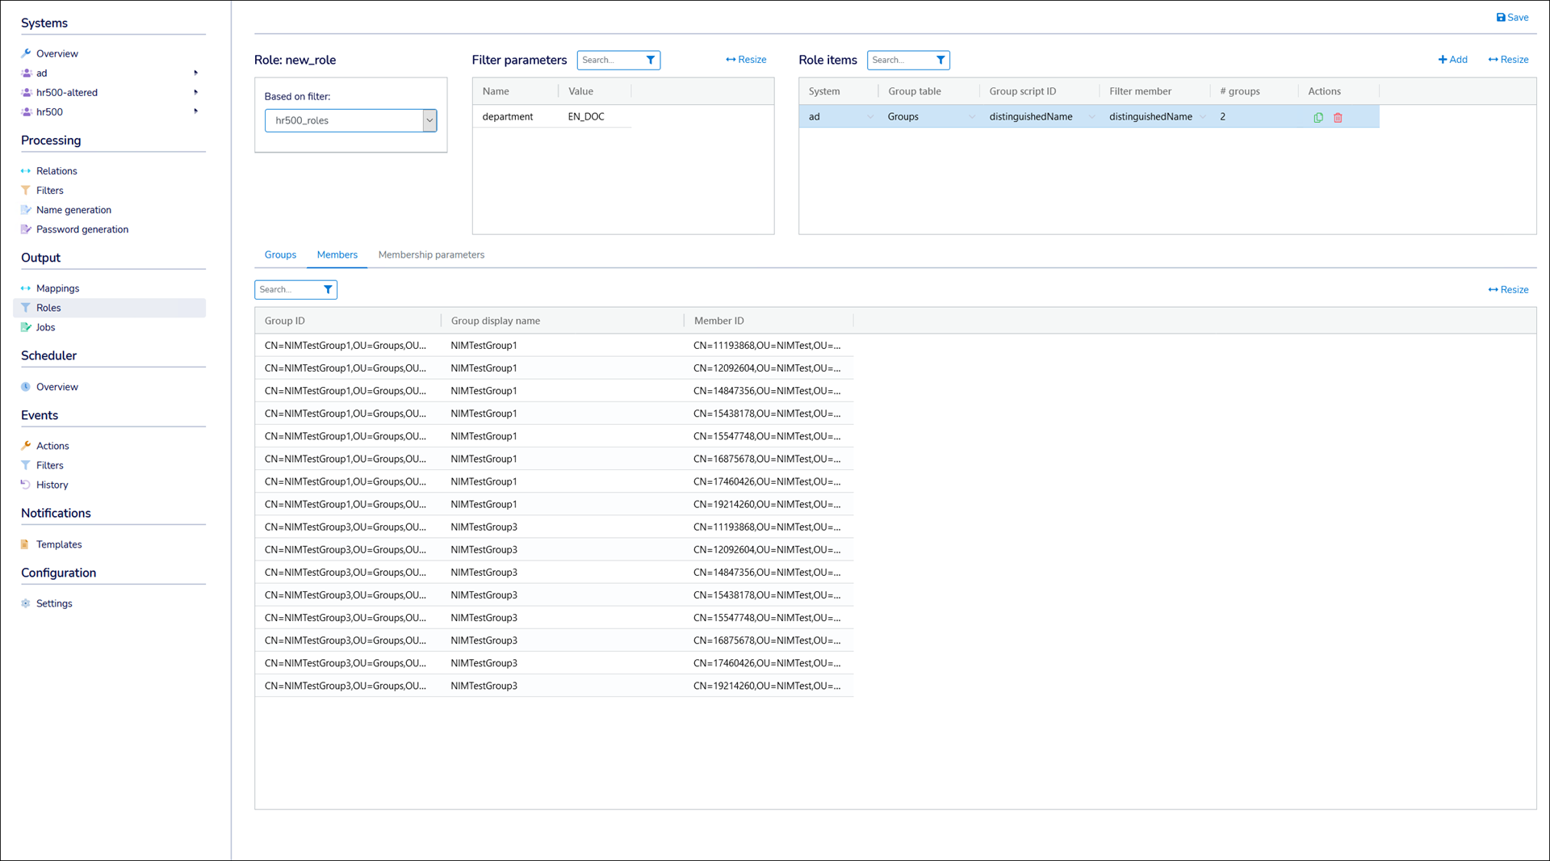
Task: Switch to the Membership parameters tab
Action: [431, 254]
